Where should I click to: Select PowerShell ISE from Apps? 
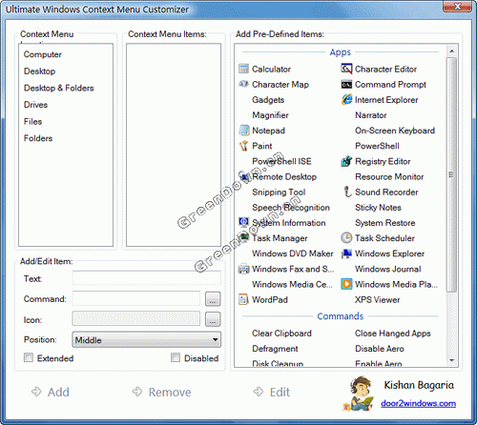[x=281, y=161]
